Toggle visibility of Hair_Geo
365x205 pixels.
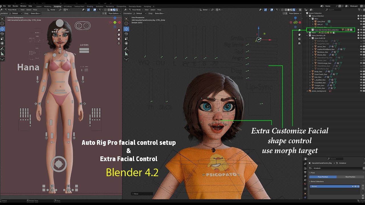point(361,77)
